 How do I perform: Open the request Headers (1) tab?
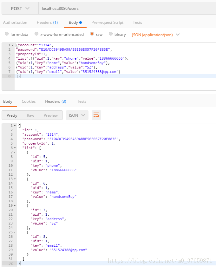[x=47, y=23]
